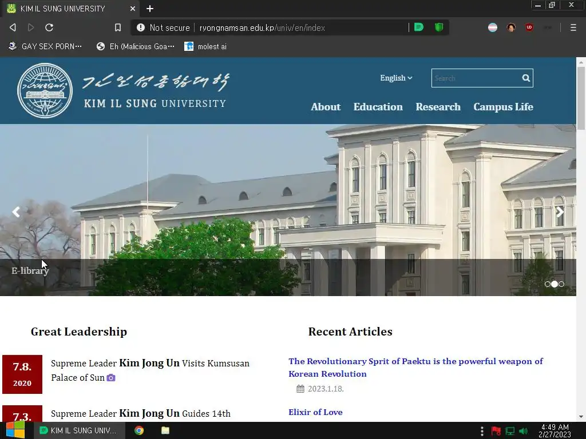Open the green shield icon

click(439, 27)
